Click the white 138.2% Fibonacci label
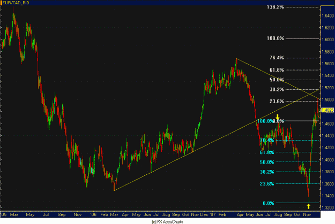 coord(275,7)
